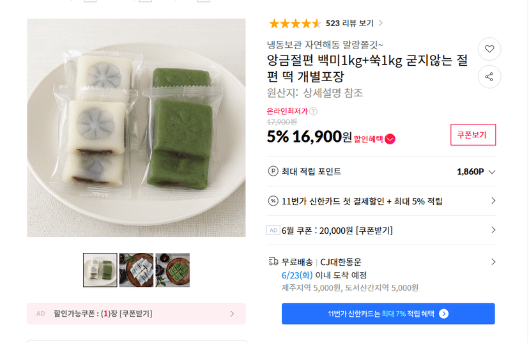The image size is (529, 343).
Task: Expand the 6월 쿠폰 20,000원 row chevron
Action: 493,230
